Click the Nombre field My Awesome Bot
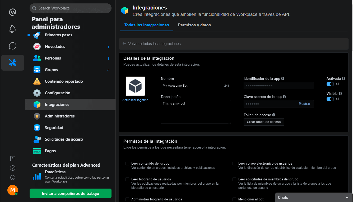This screenshot has width=353, height=202. (x=196, y=86)
